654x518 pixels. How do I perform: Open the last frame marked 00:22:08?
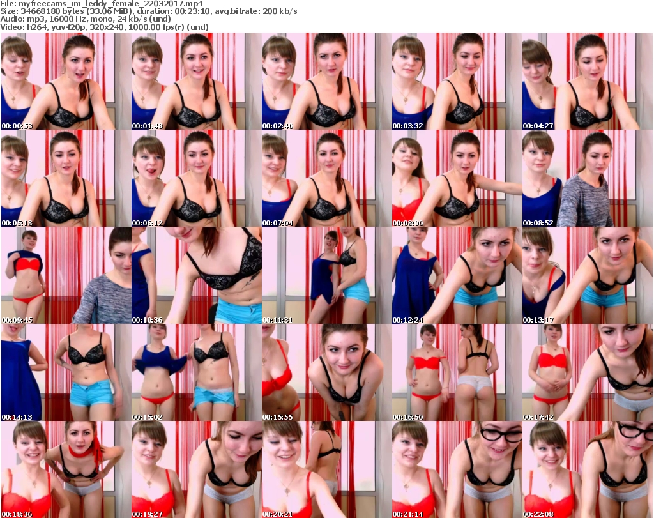588,469
